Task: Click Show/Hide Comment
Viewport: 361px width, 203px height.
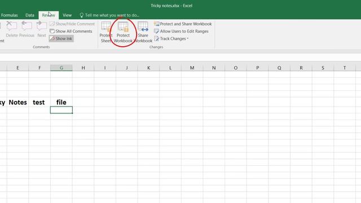Action: pyautogui.click(x=72, y=24)
